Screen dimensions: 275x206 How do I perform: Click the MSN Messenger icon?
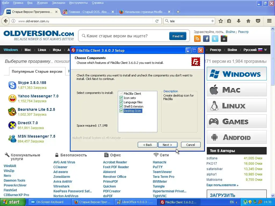coord(12,139)
